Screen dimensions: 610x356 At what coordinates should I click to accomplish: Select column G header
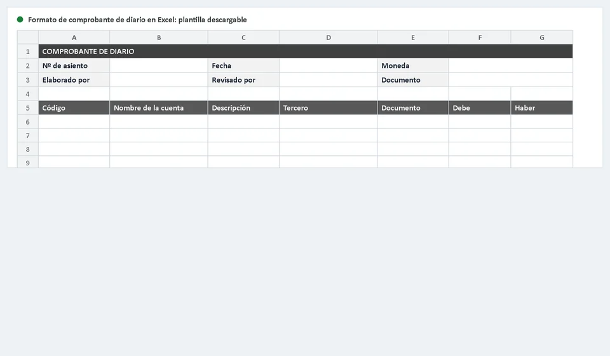point(542,38)
